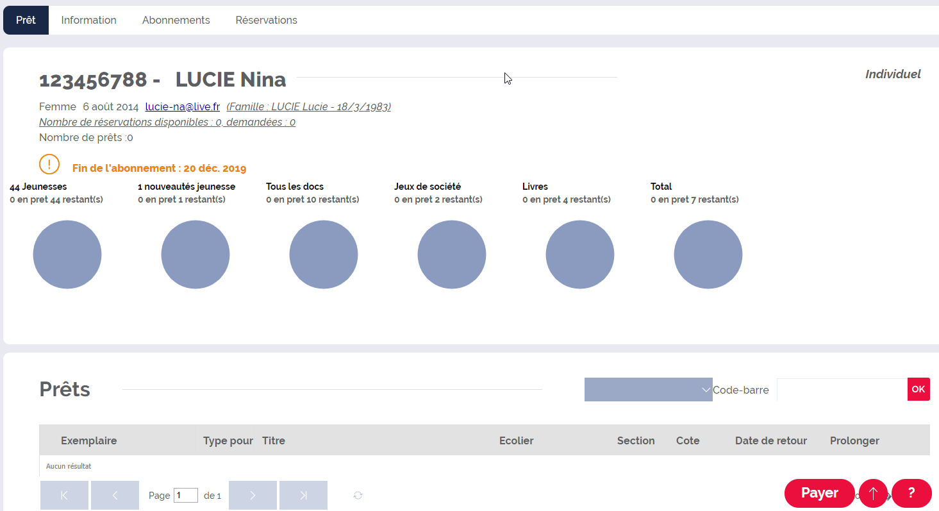This screenshot has height=511, width=939.
Task: Click the Tous les docs quota circle
Action: coord(324,255)
